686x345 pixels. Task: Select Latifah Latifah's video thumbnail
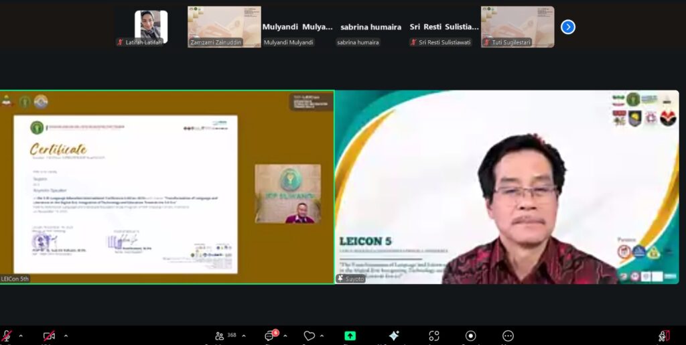[x=151, y=27]
